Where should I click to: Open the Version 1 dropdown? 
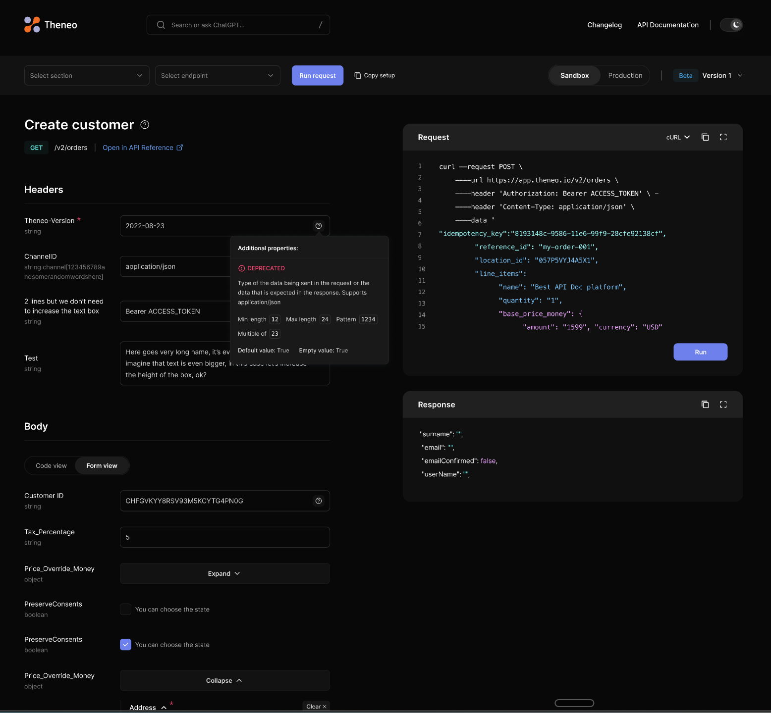(722, 75)
